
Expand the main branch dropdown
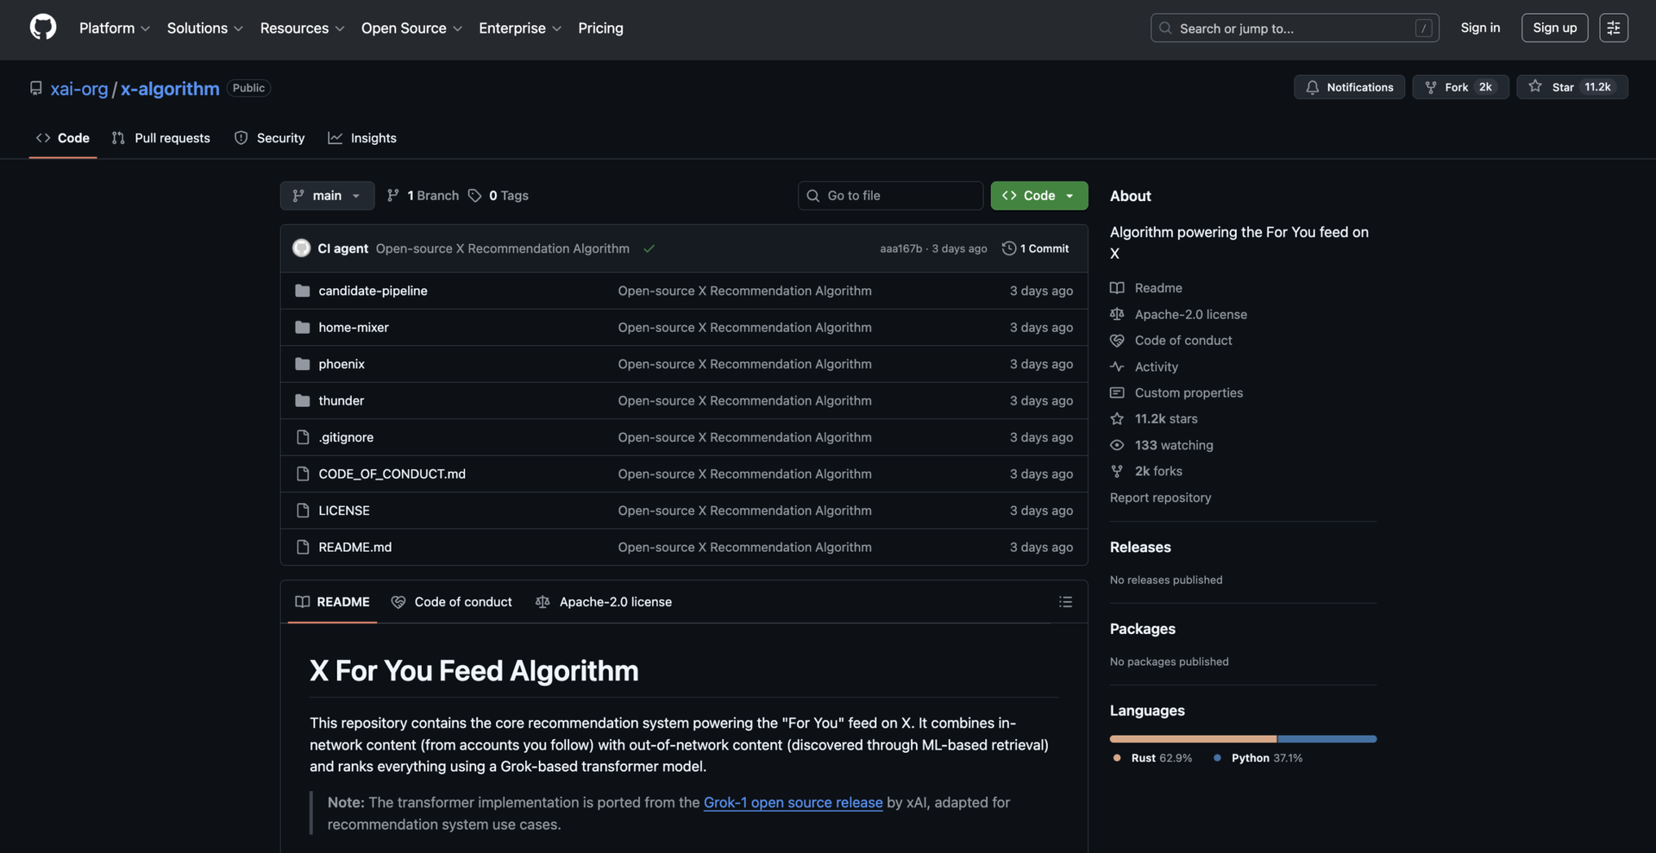327,196
